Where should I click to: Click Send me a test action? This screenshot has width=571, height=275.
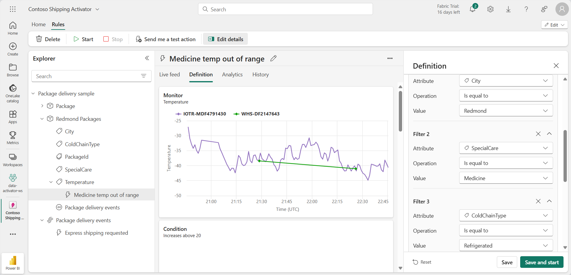click(166, 39)
